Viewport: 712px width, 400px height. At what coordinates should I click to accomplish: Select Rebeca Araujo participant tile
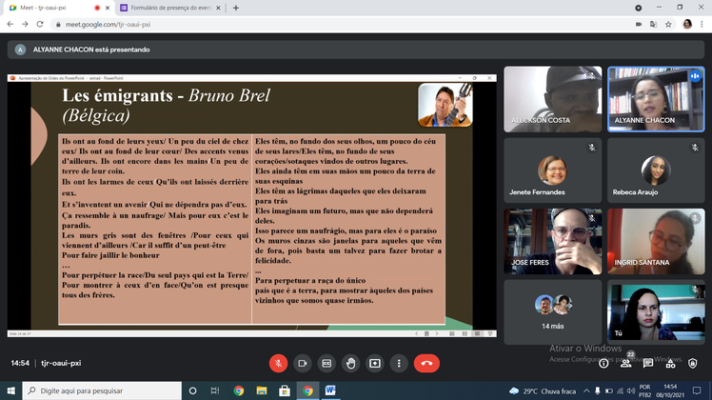tap(656, 170)
